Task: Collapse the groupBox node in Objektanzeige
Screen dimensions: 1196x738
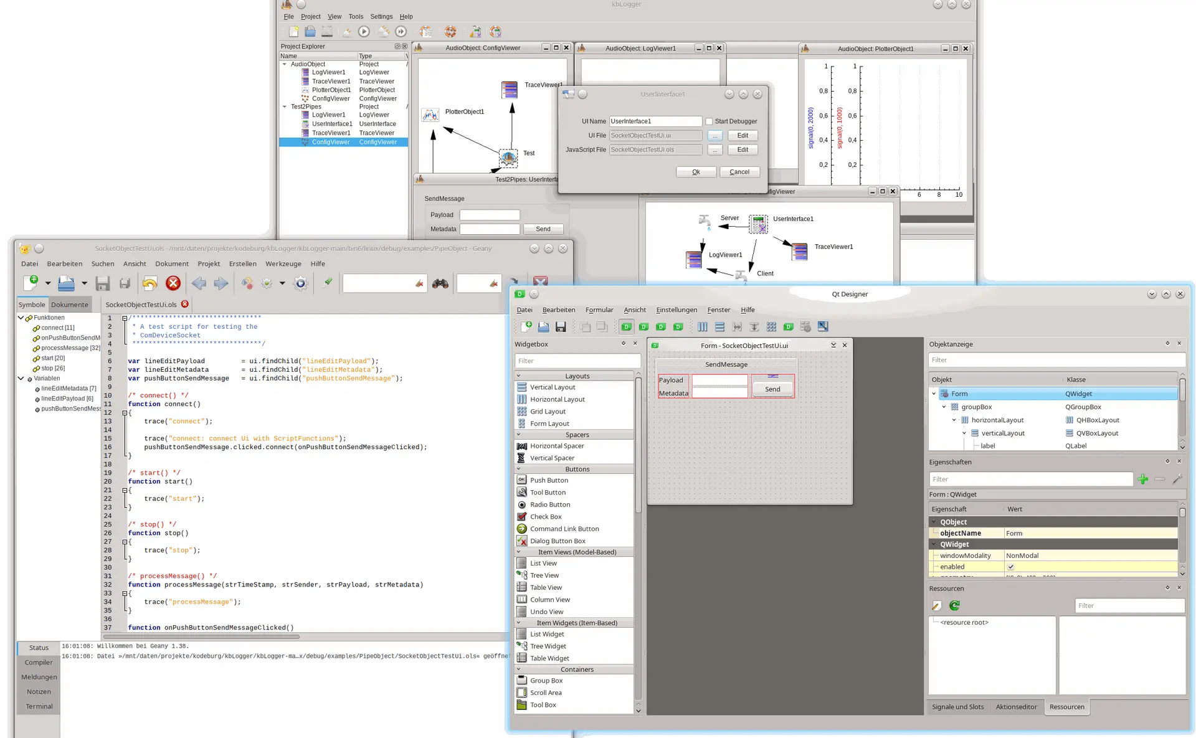Action: 944,407
